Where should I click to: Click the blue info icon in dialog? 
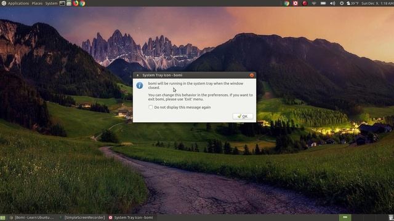pos(140,85)
